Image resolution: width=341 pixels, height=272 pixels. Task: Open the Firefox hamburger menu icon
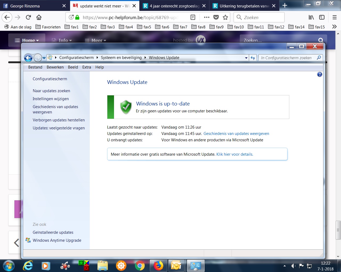pos(335,18)
